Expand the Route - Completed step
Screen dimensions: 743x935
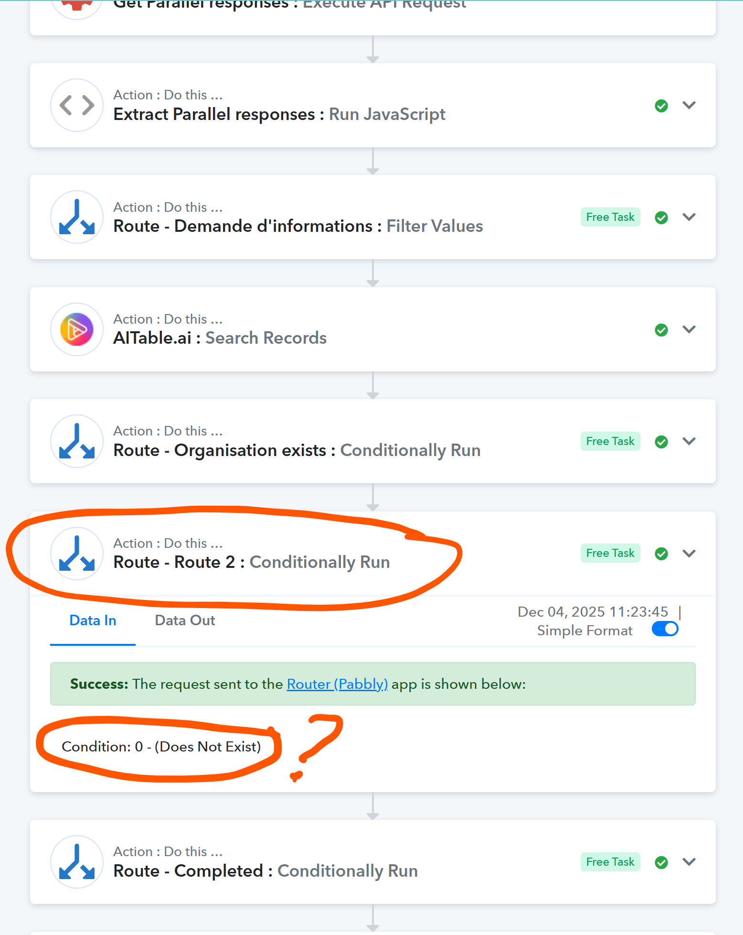click(x=689, y=862)
